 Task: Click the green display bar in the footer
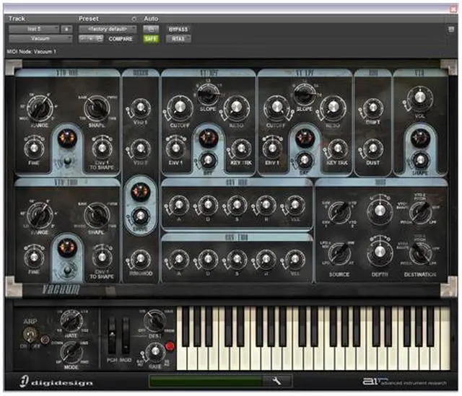[x=206, y=381]
